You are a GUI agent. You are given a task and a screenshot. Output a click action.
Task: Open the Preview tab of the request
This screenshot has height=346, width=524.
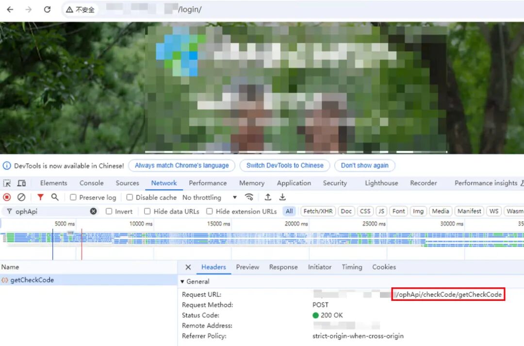(x=247, y=267)
